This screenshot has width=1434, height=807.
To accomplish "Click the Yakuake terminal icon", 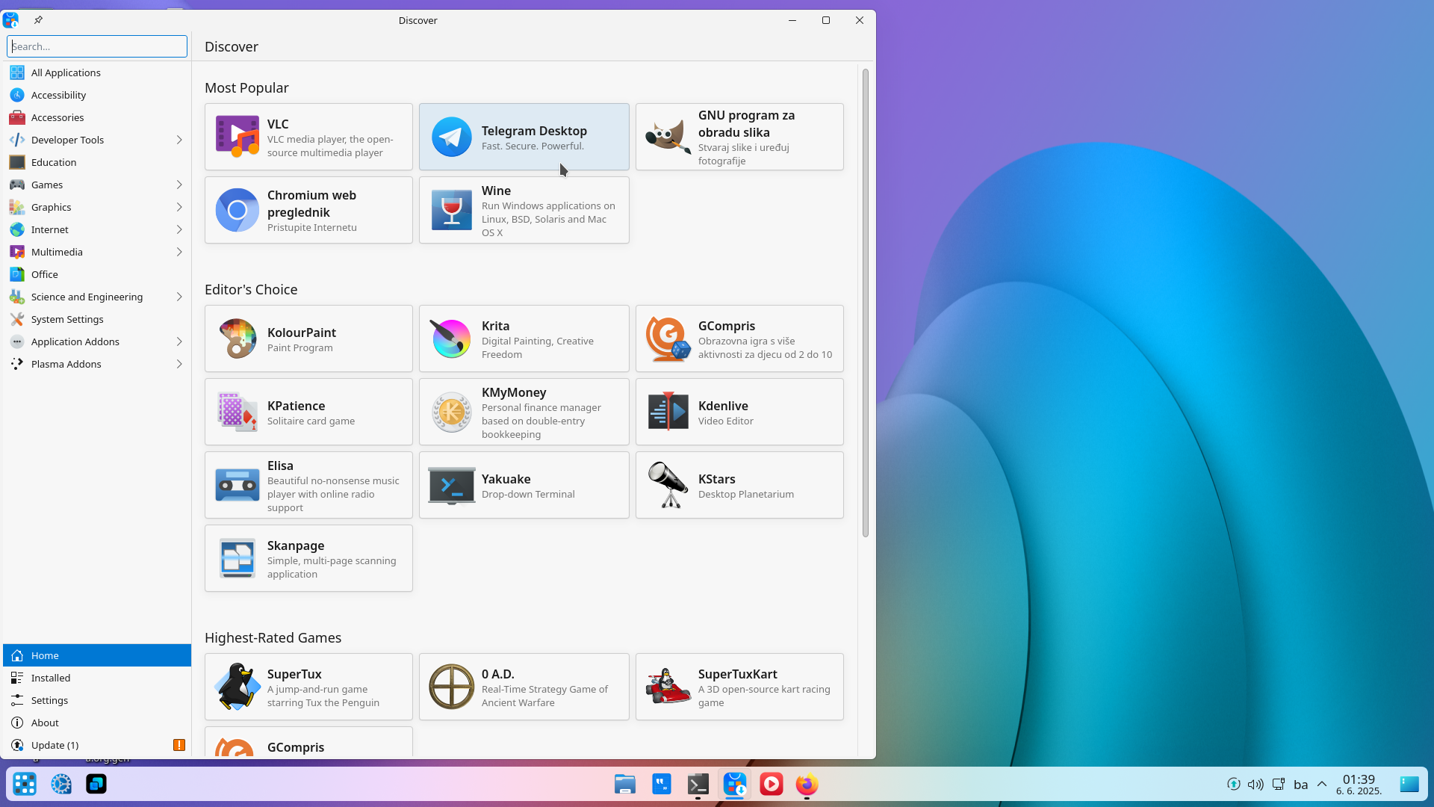I will point(451,485).
